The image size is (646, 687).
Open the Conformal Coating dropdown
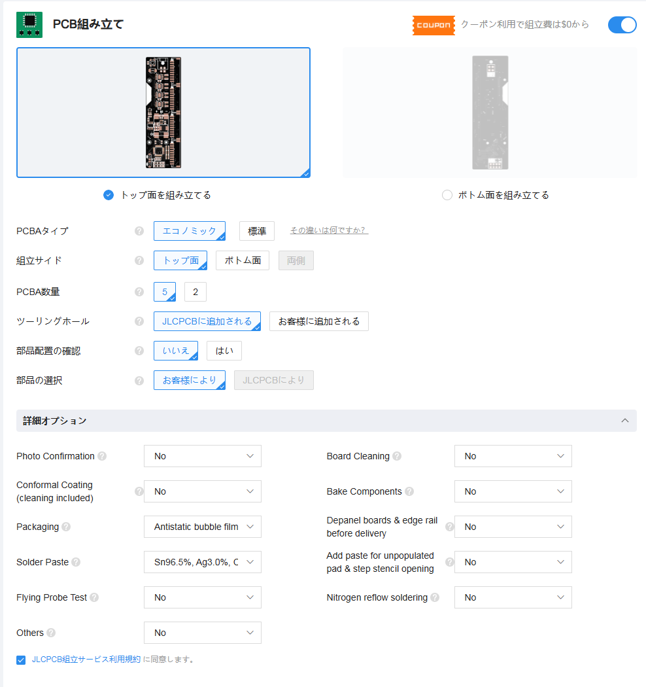coord(202,491)
